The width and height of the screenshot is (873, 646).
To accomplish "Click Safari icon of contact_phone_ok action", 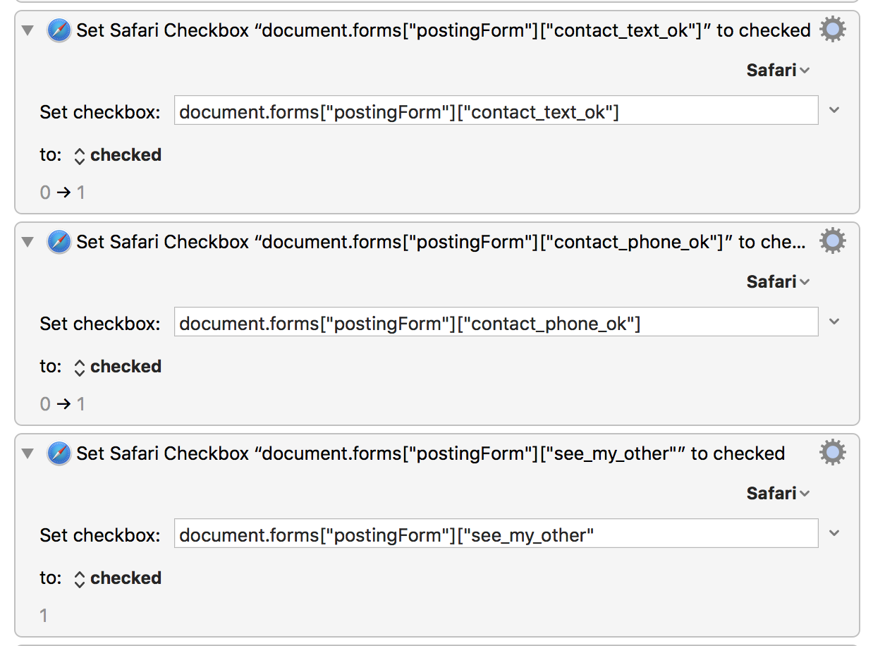I will (x=59, y=242).
